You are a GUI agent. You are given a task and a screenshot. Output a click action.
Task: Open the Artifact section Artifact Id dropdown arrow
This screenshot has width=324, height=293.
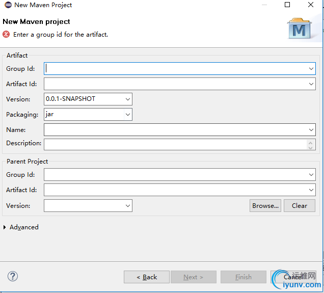tap(311, 84)
